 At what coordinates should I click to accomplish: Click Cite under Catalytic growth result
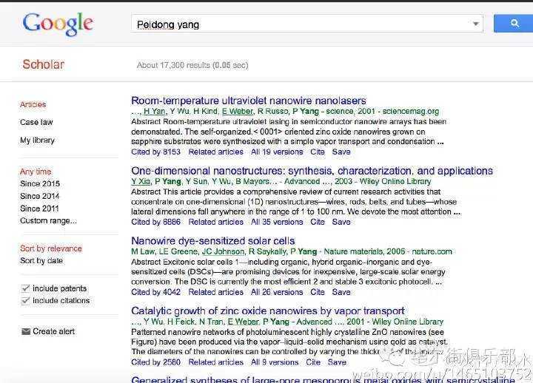pyautogui.click(x=313, y=362)
